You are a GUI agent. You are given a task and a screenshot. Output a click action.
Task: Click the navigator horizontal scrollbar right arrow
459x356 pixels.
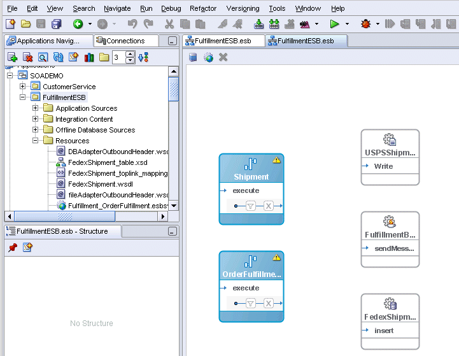click(x=163, y=217)
